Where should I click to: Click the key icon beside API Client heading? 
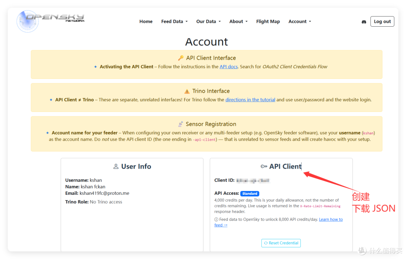(x=264, y=166)
